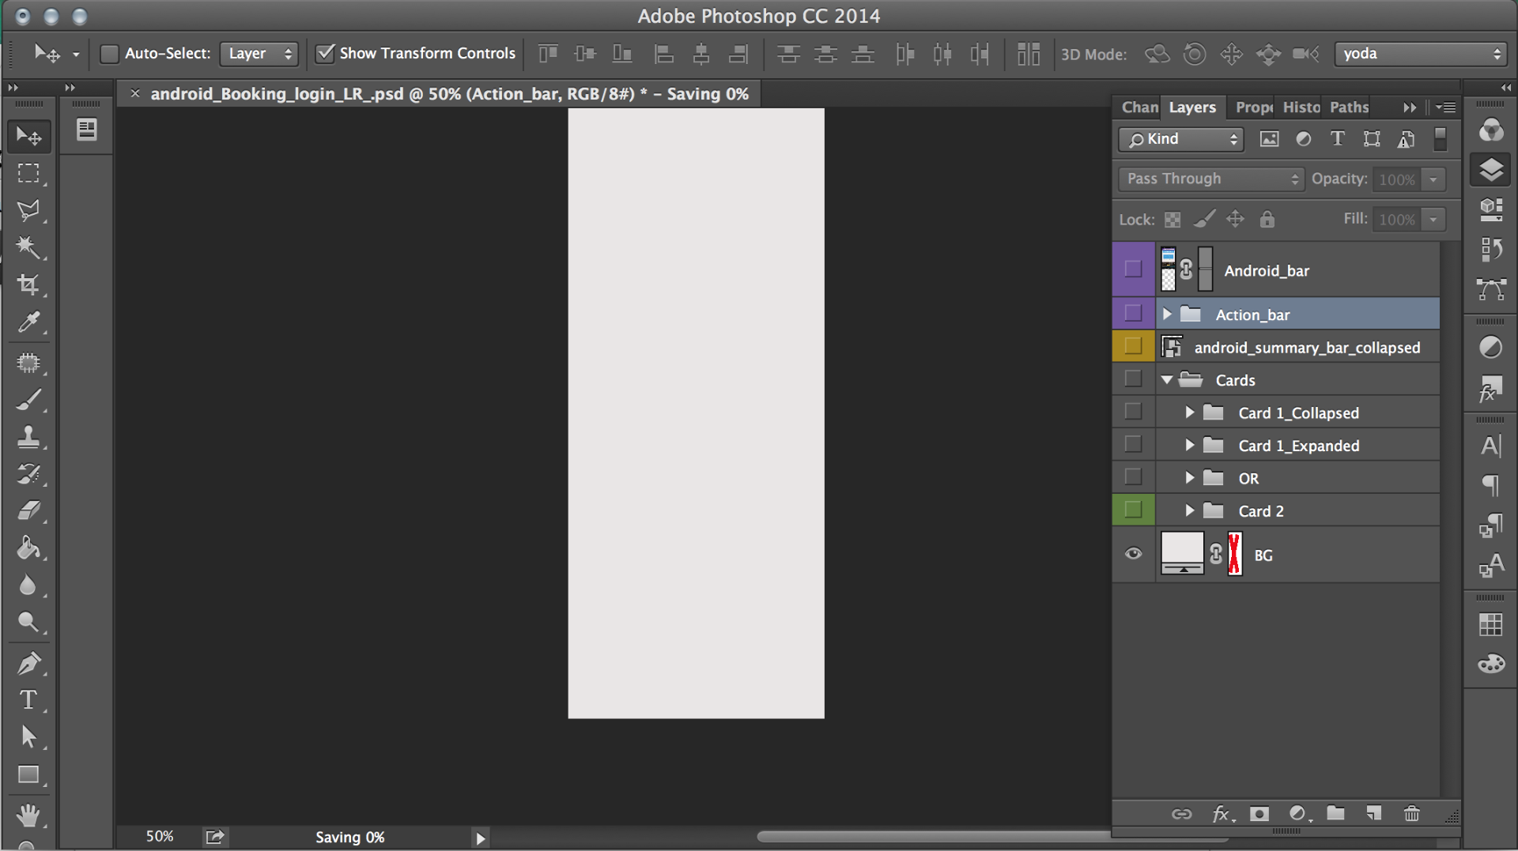The width and height of the screenshot is (1518, 851).
Task: Select the Eraser tool
Action: click(29, 511)
